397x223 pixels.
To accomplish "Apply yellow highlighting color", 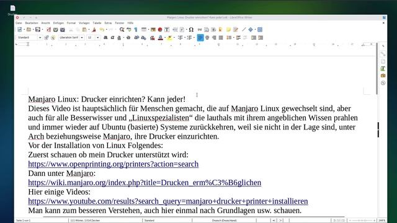I will coord(169,38).
